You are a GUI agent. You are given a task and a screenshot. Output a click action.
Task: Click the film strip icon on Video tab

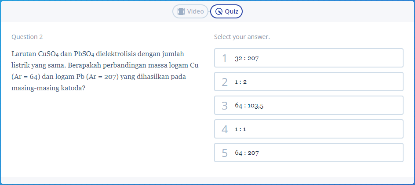click(181, 11)
